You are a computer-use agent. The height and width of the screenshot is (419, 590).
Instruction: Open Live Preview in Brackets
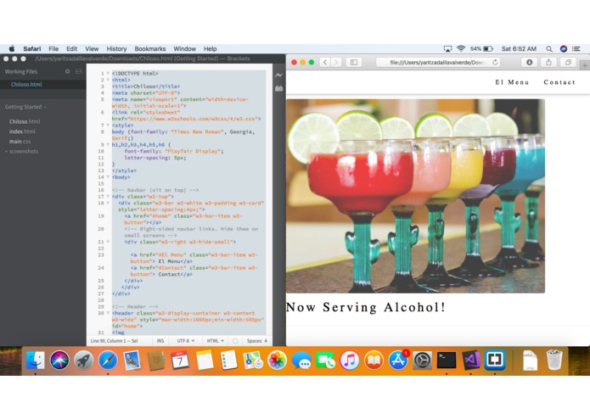[278, 75]
